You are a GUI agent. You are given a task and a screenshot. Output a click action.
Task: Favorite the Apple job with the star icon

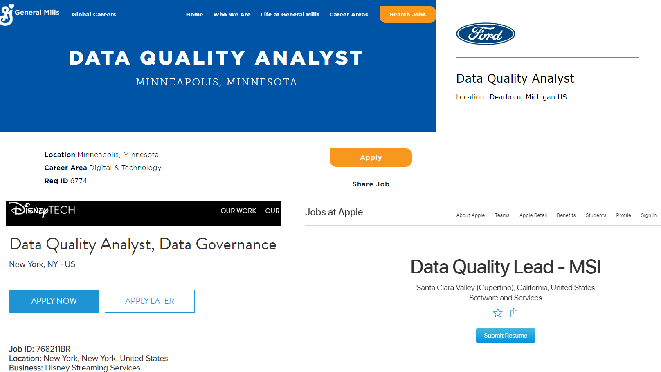tap(497, 313)
